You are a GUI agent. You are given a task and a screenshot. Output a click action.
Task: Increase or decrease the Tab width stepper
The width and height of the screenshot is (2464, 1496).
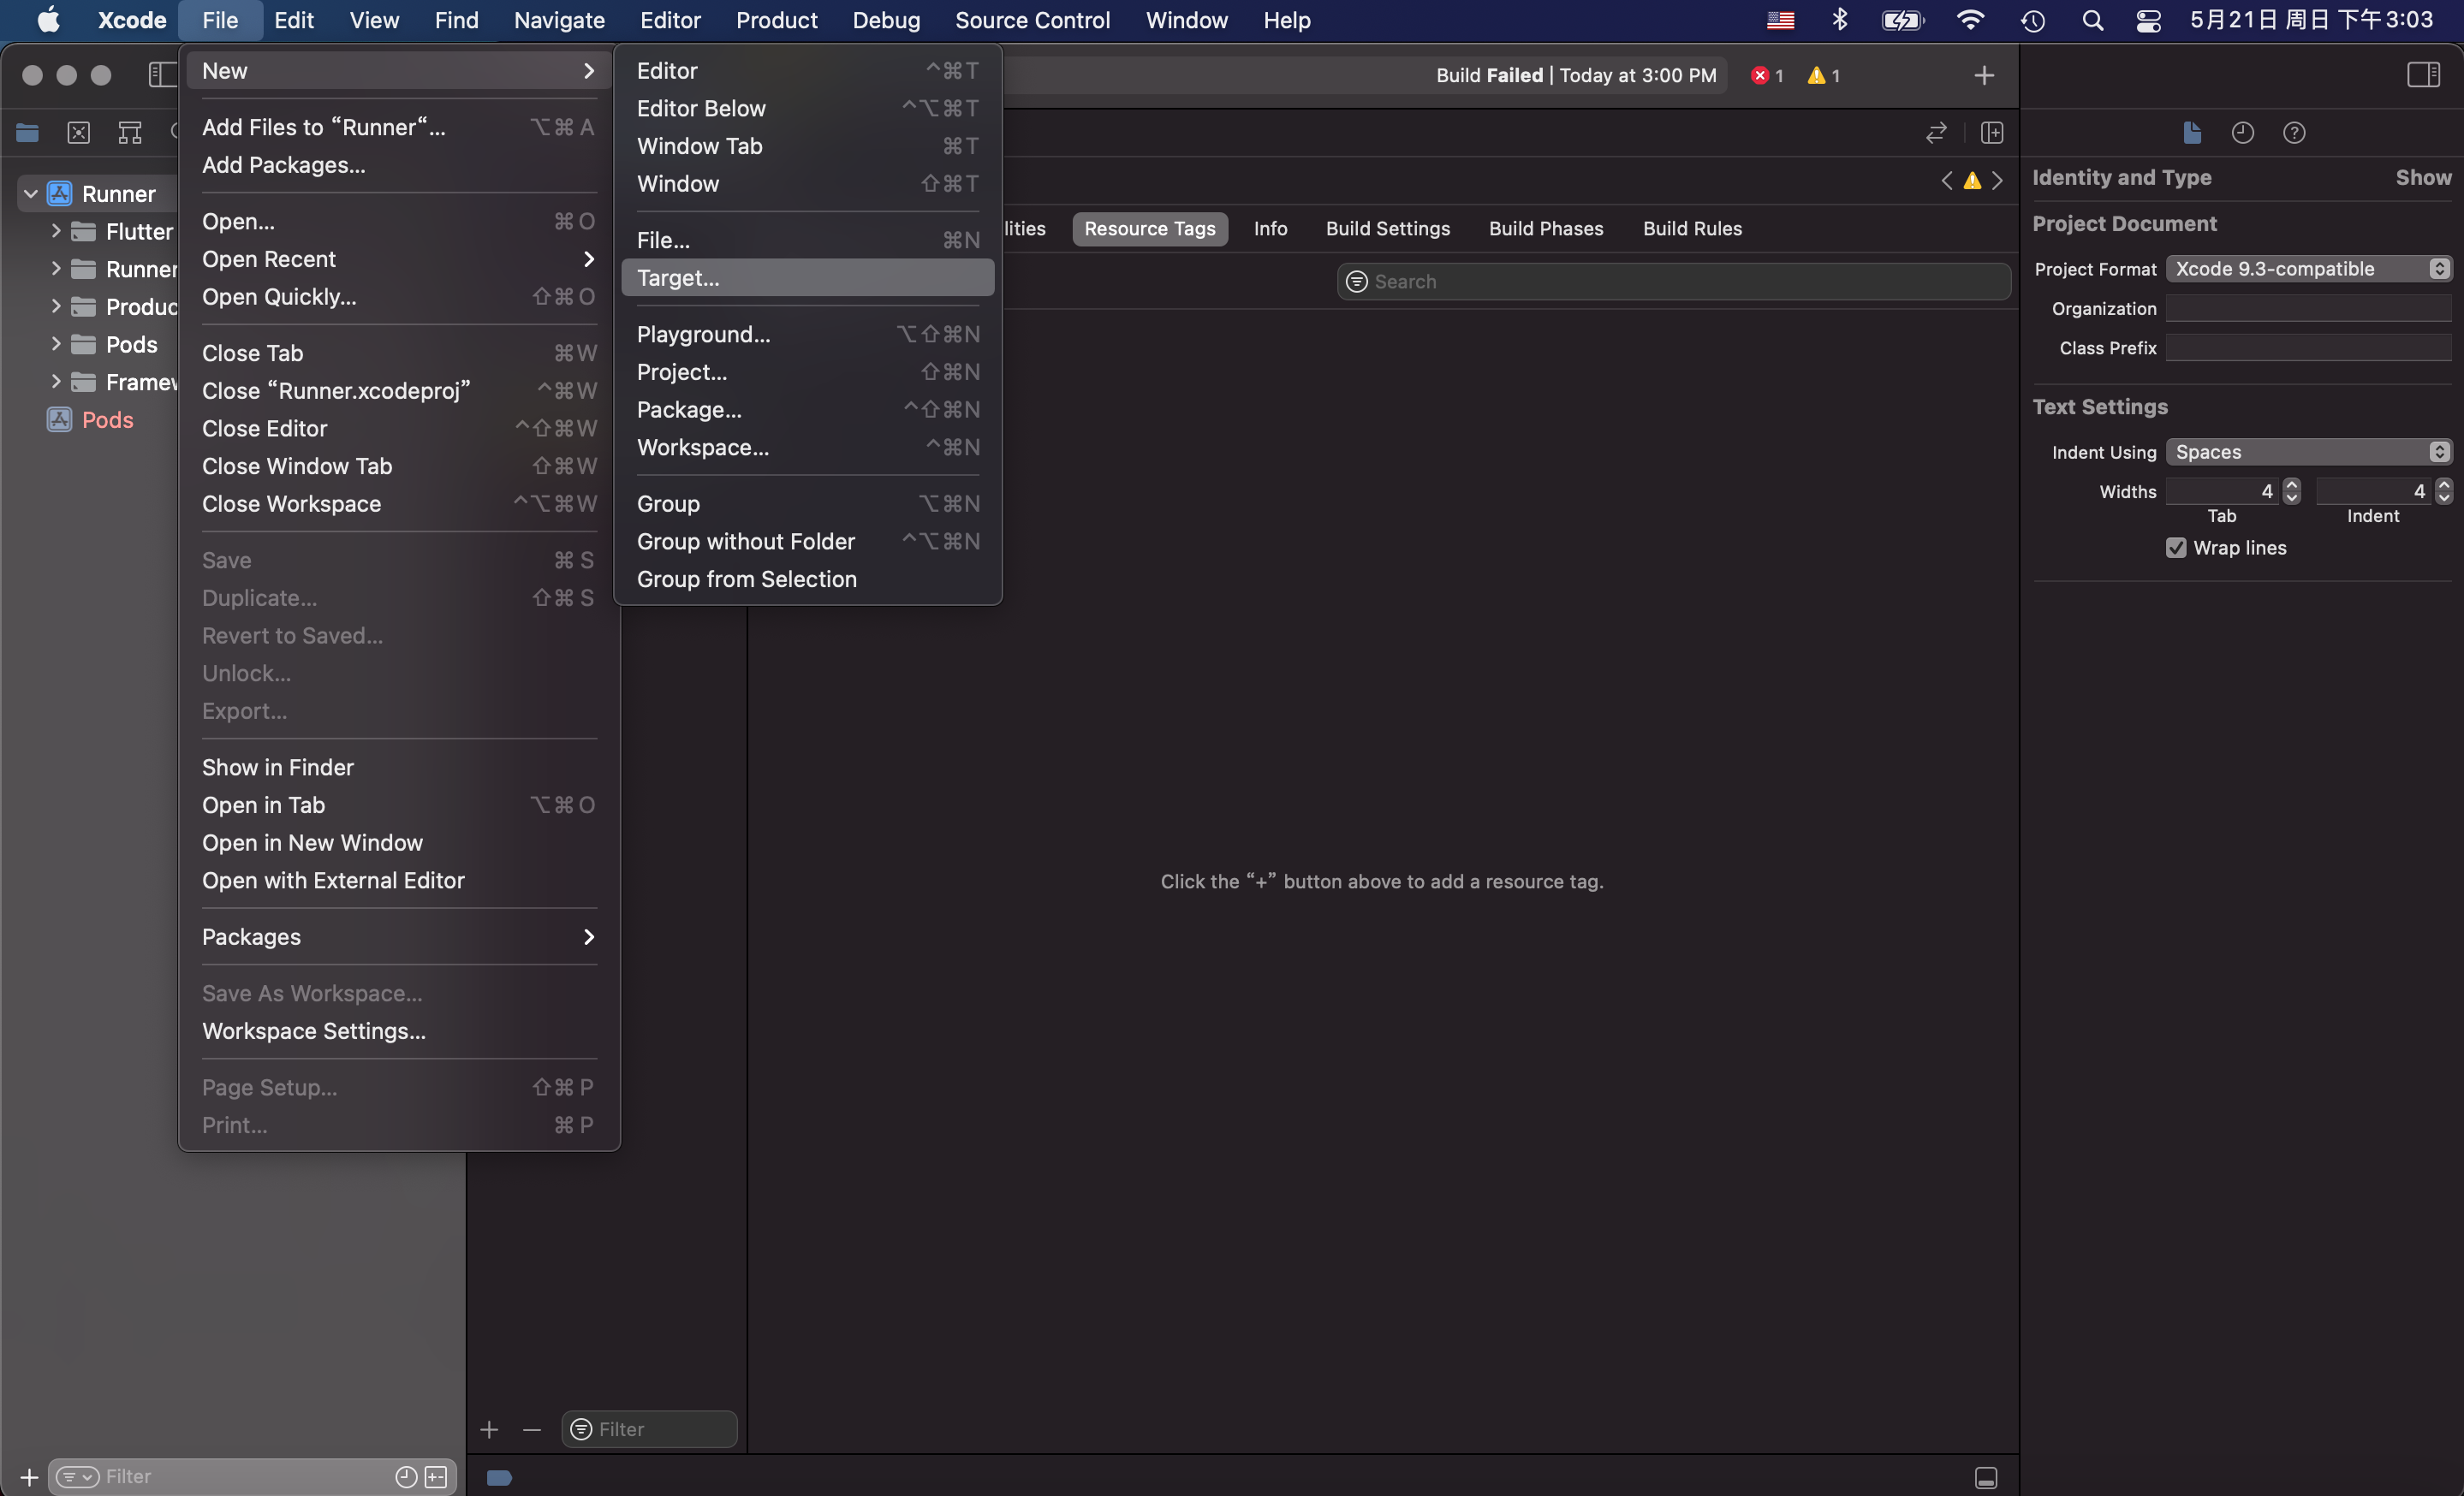(x=2291, y=490)
